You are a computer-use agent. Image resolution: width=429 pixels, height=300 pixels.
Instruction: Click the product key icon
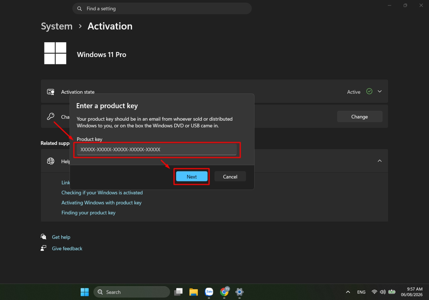[51, 117]
